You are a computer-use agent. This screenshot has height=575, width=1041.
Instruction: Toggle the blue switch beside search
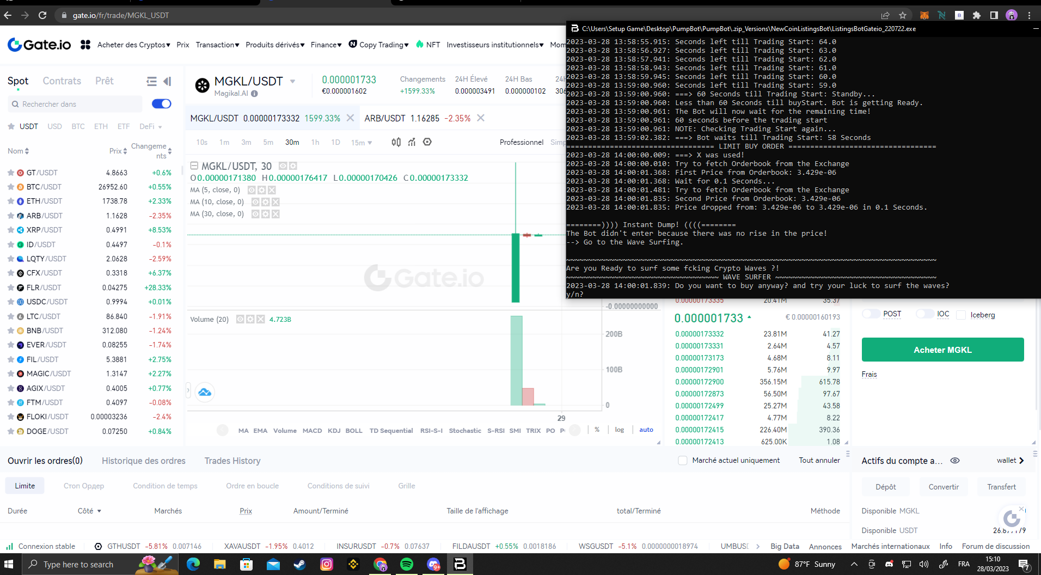pyautogui.click(x=161, y=104)
